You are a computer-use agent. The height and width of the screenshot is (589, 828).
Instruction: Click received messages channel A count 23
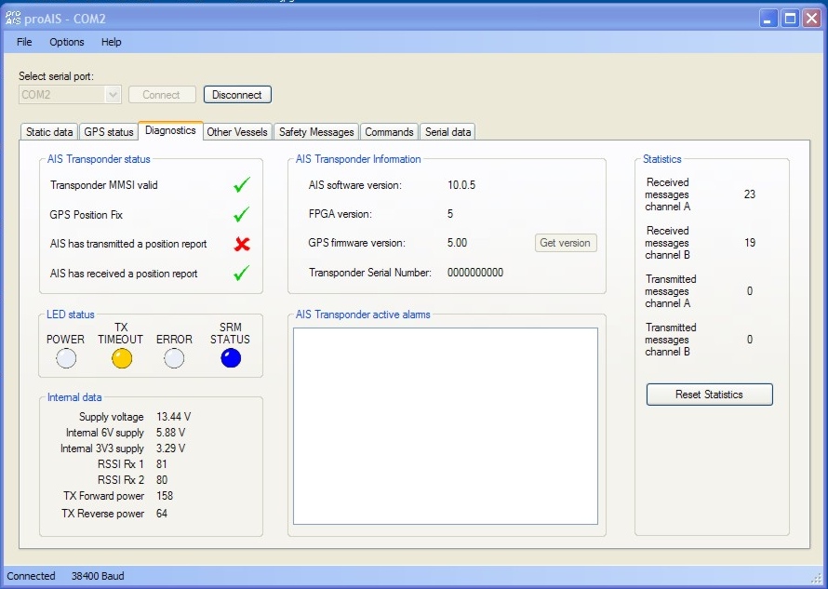coord(750,194)
